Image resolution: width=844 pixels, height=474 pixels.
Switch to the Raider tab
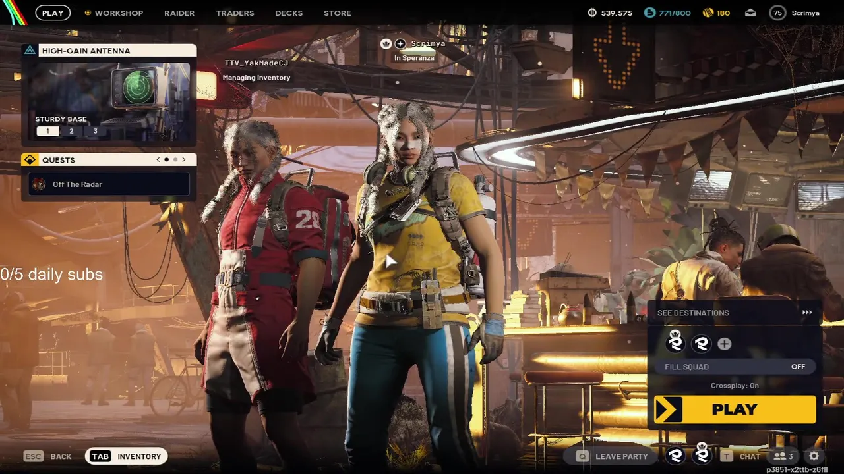[x=179, y=13]
